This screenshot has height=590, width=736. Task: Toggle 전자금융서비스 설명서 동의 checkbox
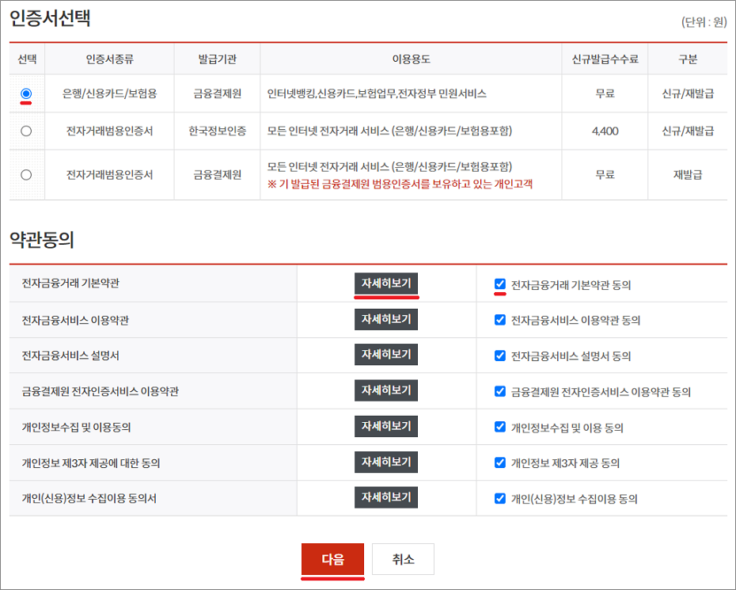[x=500, y=356]
